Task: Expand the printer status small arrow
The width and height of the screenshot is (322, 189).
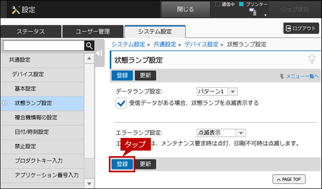Action: click(x=265, y=15)
